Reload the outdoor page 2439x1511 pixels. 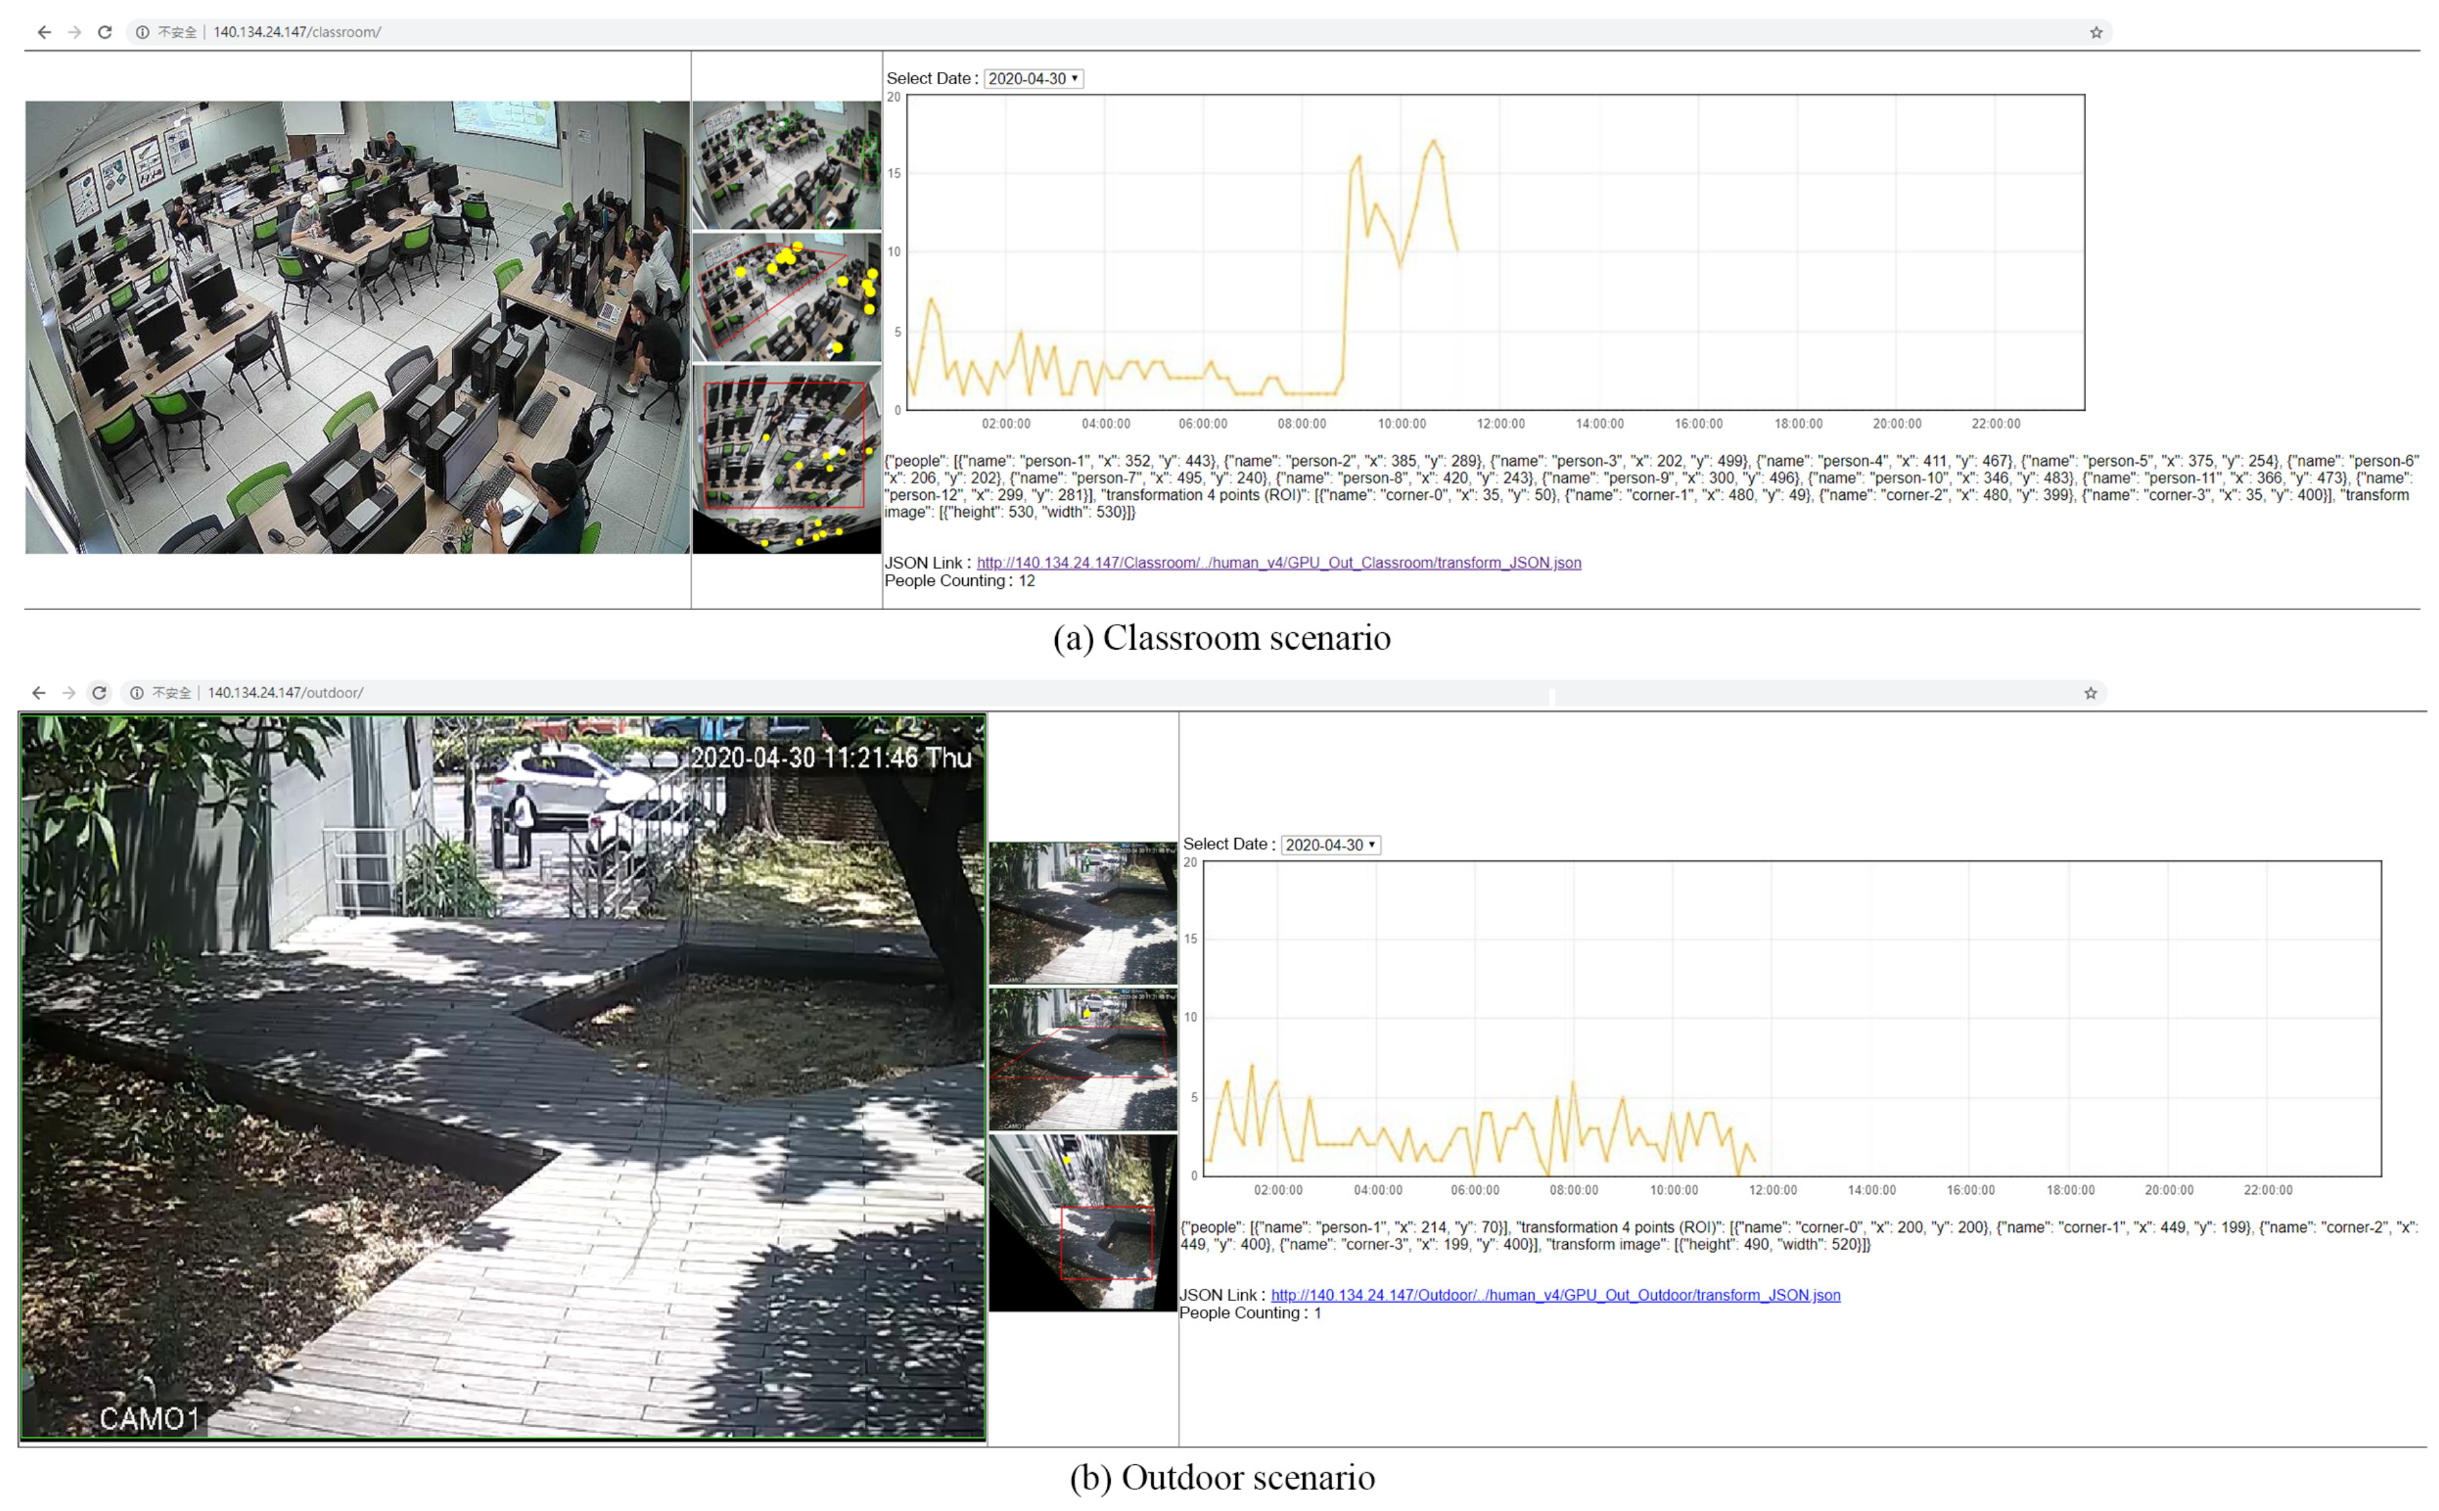99,693
